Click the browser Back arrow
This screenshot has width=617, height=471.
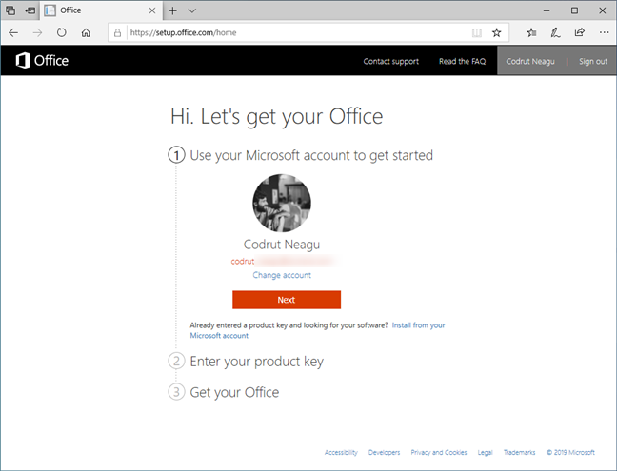tap(13, 32)
